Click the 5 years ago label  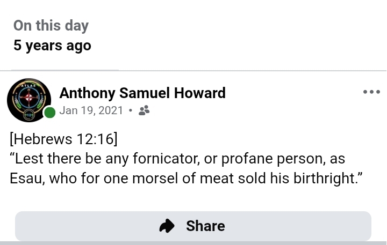click(52, 46)
